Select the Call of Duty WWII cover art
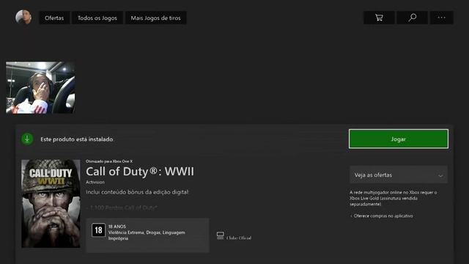The image size is (469, 264). click(51, 204)
